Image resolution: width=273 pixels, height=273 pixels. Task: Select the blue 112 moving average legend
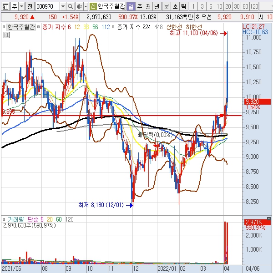pos(106,27)
